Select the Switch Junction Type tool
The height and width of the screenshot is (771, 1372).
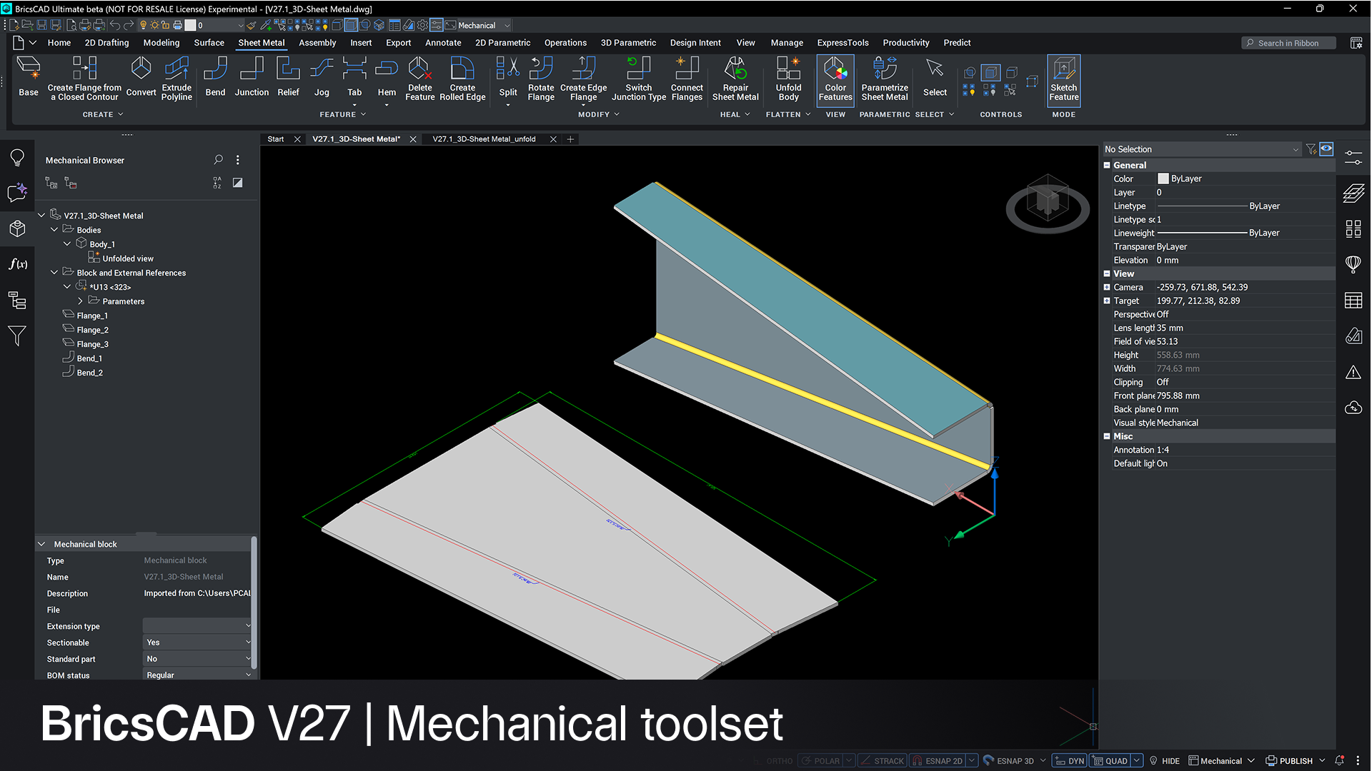tap(639, 79)
